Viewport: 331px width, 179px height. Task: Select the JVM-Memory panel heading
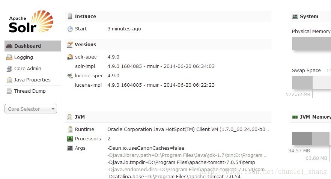(x=315, y=117)
